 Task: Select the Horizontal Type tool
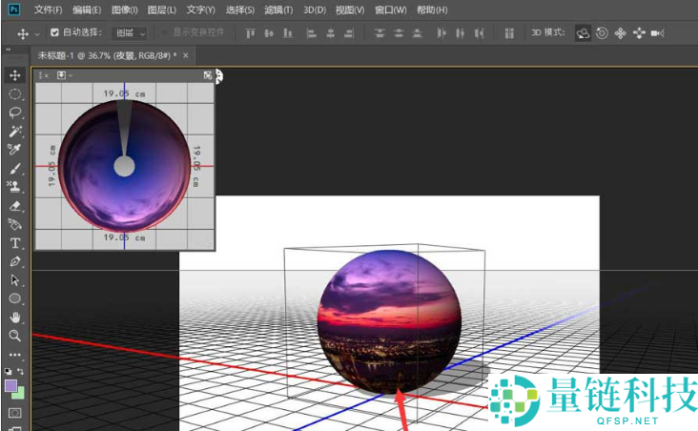pyautogui.click(x=15, y=243)
